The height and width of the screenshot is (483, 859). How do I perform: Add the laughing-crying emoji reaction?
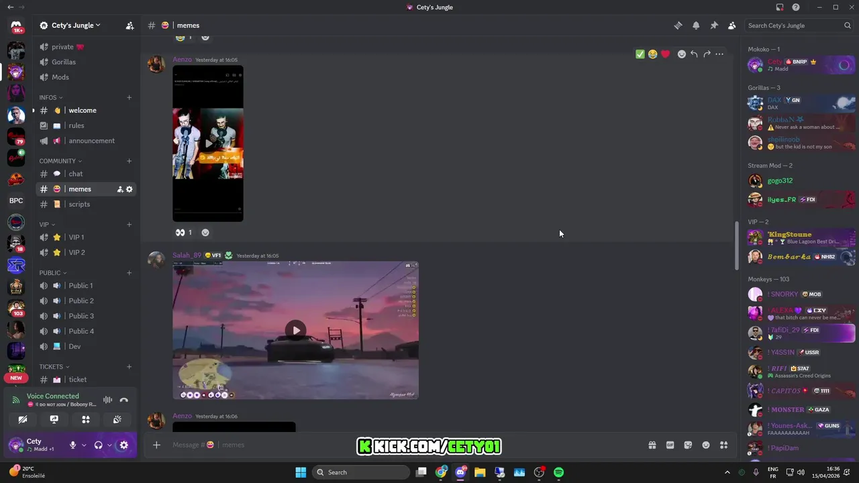[652, 54]
